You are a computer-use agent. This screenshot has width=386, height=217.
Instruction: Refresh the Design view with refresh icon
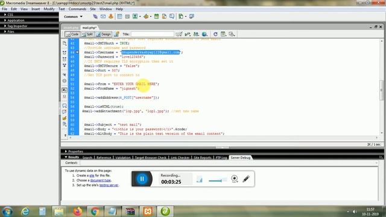215,34
